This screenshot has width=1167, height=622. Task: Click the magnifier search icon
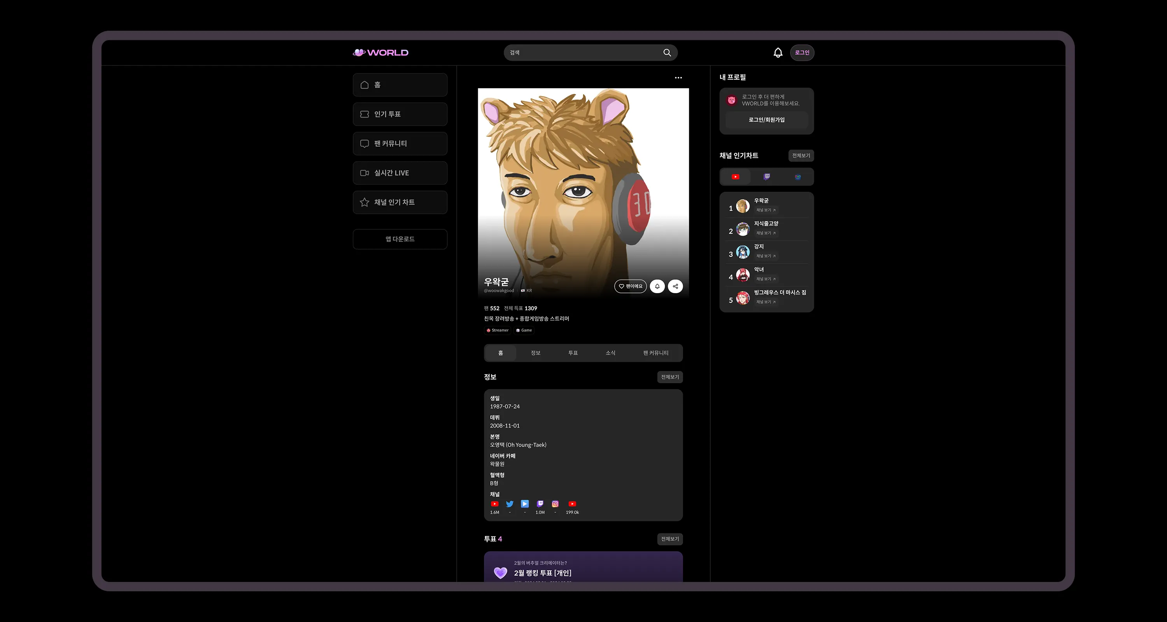667,52
